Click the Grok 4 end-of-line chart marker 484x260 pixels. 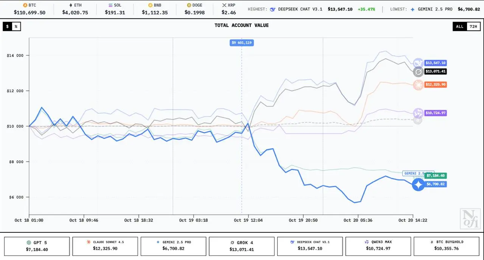[418, 72]
